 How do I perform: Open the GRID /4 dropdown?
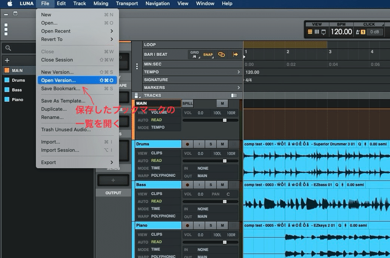[195, 54]
